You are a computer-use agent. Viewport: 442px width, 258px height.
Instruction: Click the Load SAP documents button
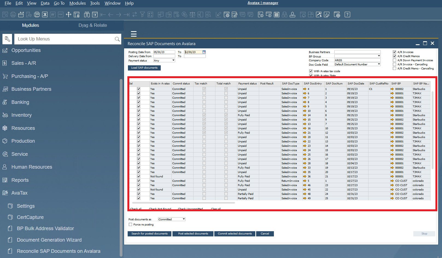pos(144,68)
